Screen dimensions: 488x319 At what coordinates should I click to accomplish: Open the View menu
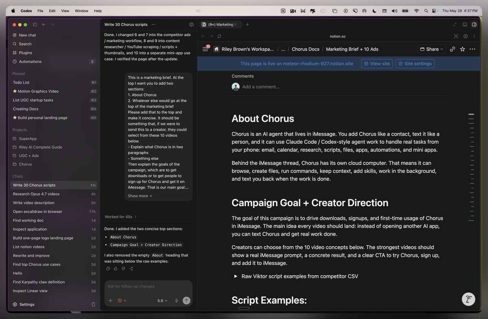tap(65, 11)
